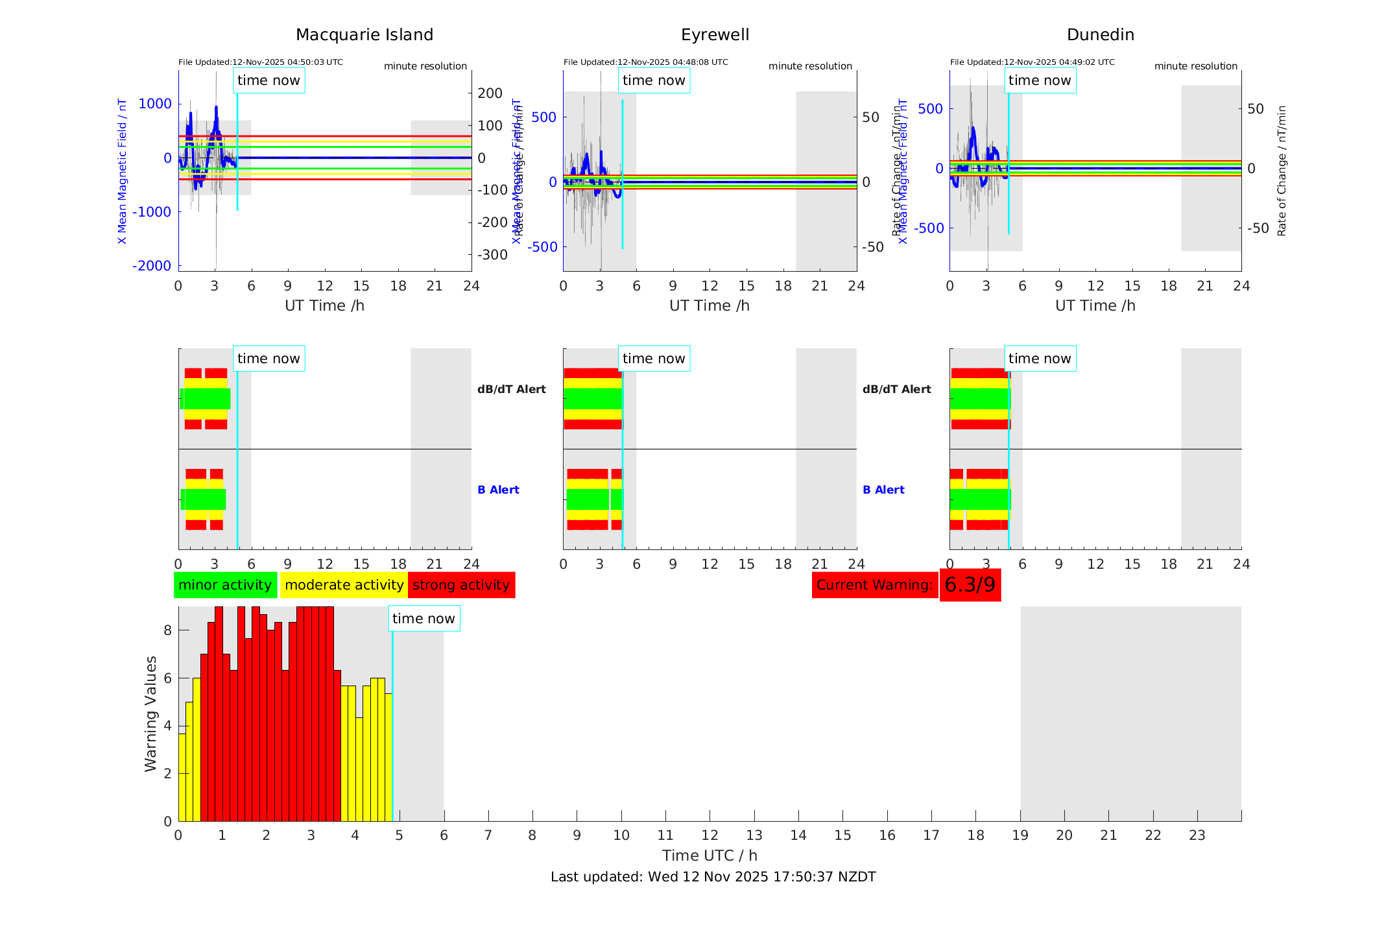This screenshot has height=932, width=1373.
Task: Click Macquarie Island File Updated timestamp
Action: [x=261, y=62]
